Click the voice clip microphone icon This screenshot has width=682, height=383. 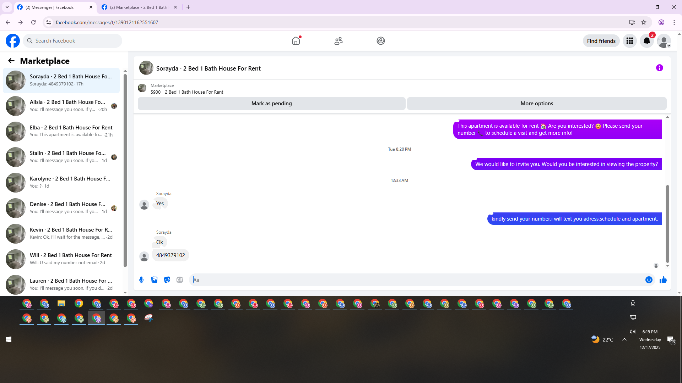coord(141,280)
